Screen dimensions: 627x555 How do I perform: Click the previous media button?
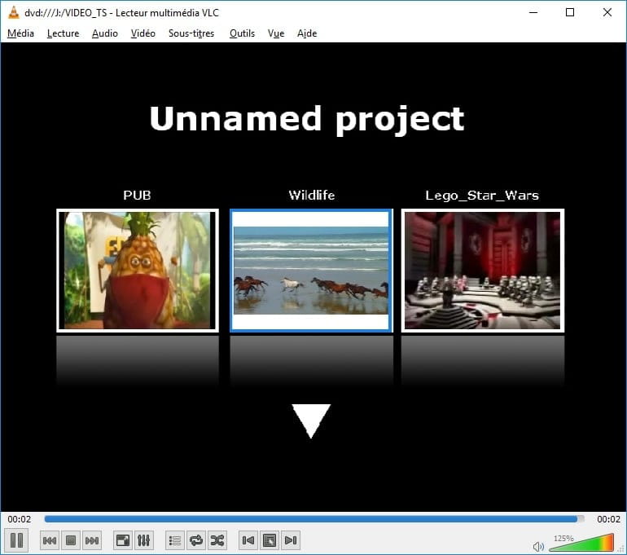50,540
